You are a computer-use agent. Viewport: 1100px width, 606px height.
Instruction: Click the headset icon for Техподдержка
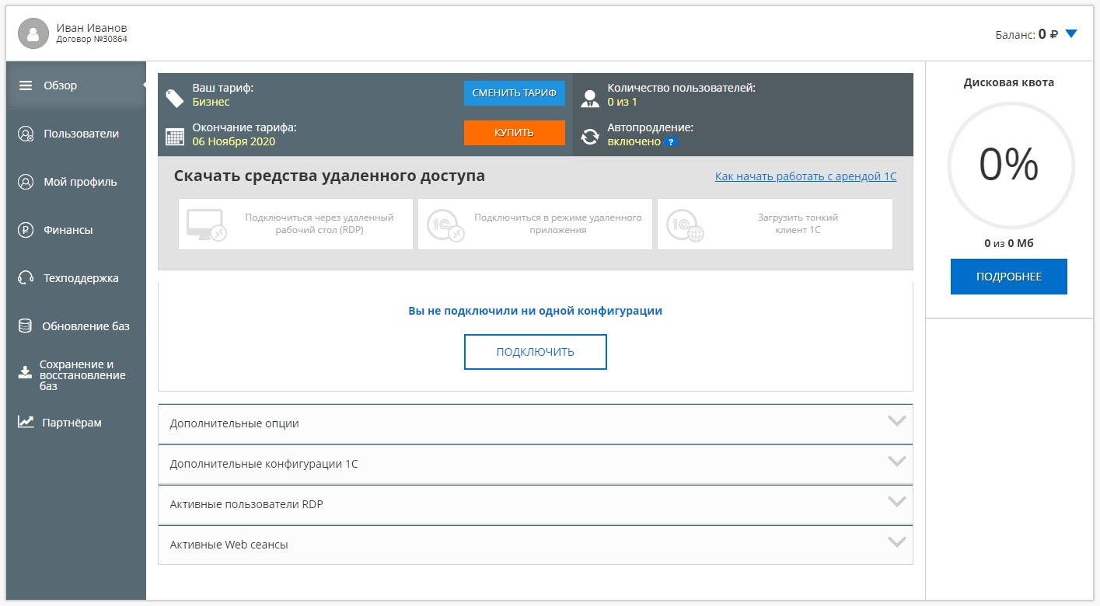[26, 278]
